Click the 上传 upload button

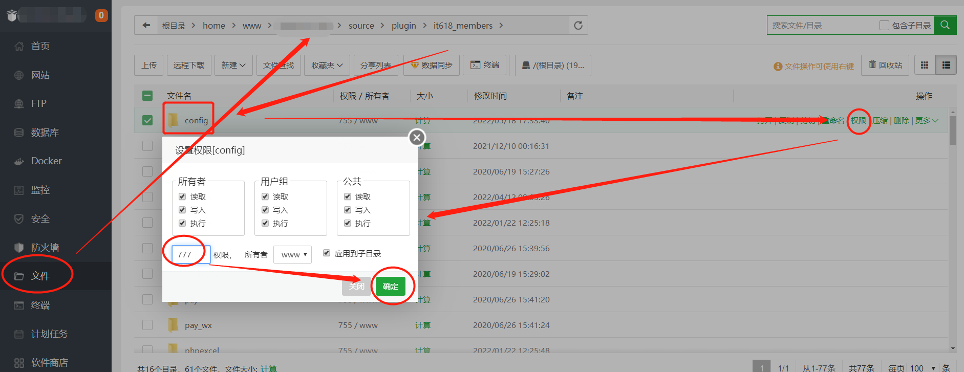[x=149, y=65]
